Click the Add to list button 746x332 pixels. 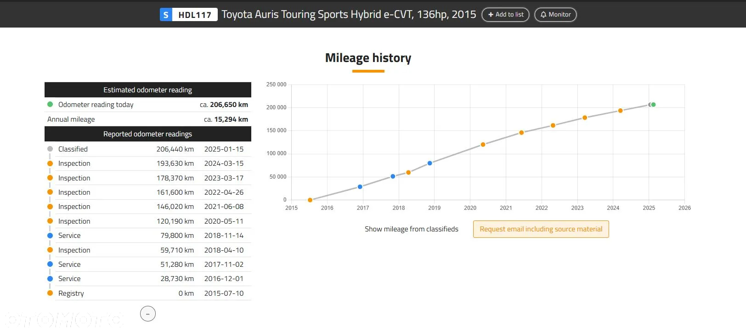[505, 15]
